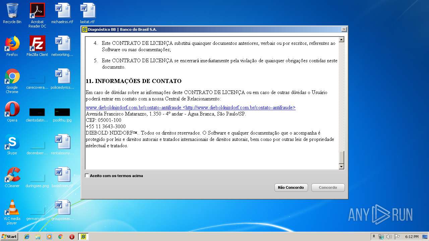Click the Avenida Francisco Matarazzo address line
Screen dimensions: 429x241
[x=166, y=114]
